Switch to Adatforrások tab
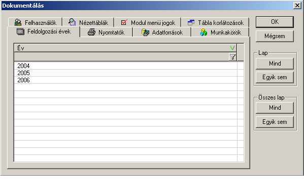Viewport: 304px width, 195px height. coord(162,32)
